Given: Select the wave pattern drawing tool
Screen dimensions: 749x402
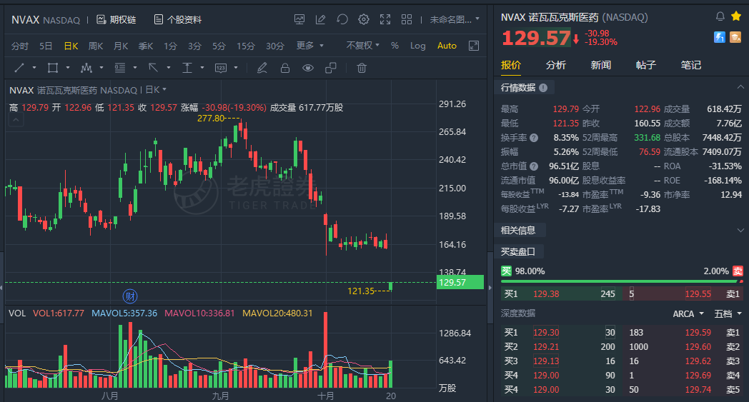Looking at the screenshot, I should (86, 68).
